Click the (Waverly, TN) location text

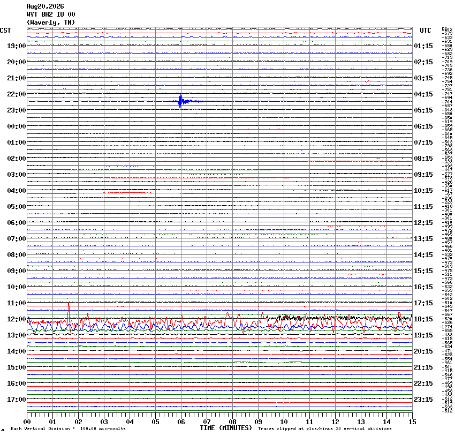click(x=51, y=22)
